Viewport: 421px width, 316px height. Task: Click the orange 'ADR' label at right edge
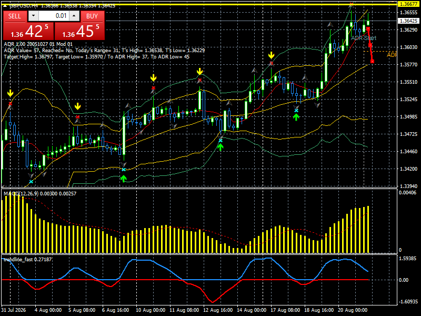coord(392,55)
